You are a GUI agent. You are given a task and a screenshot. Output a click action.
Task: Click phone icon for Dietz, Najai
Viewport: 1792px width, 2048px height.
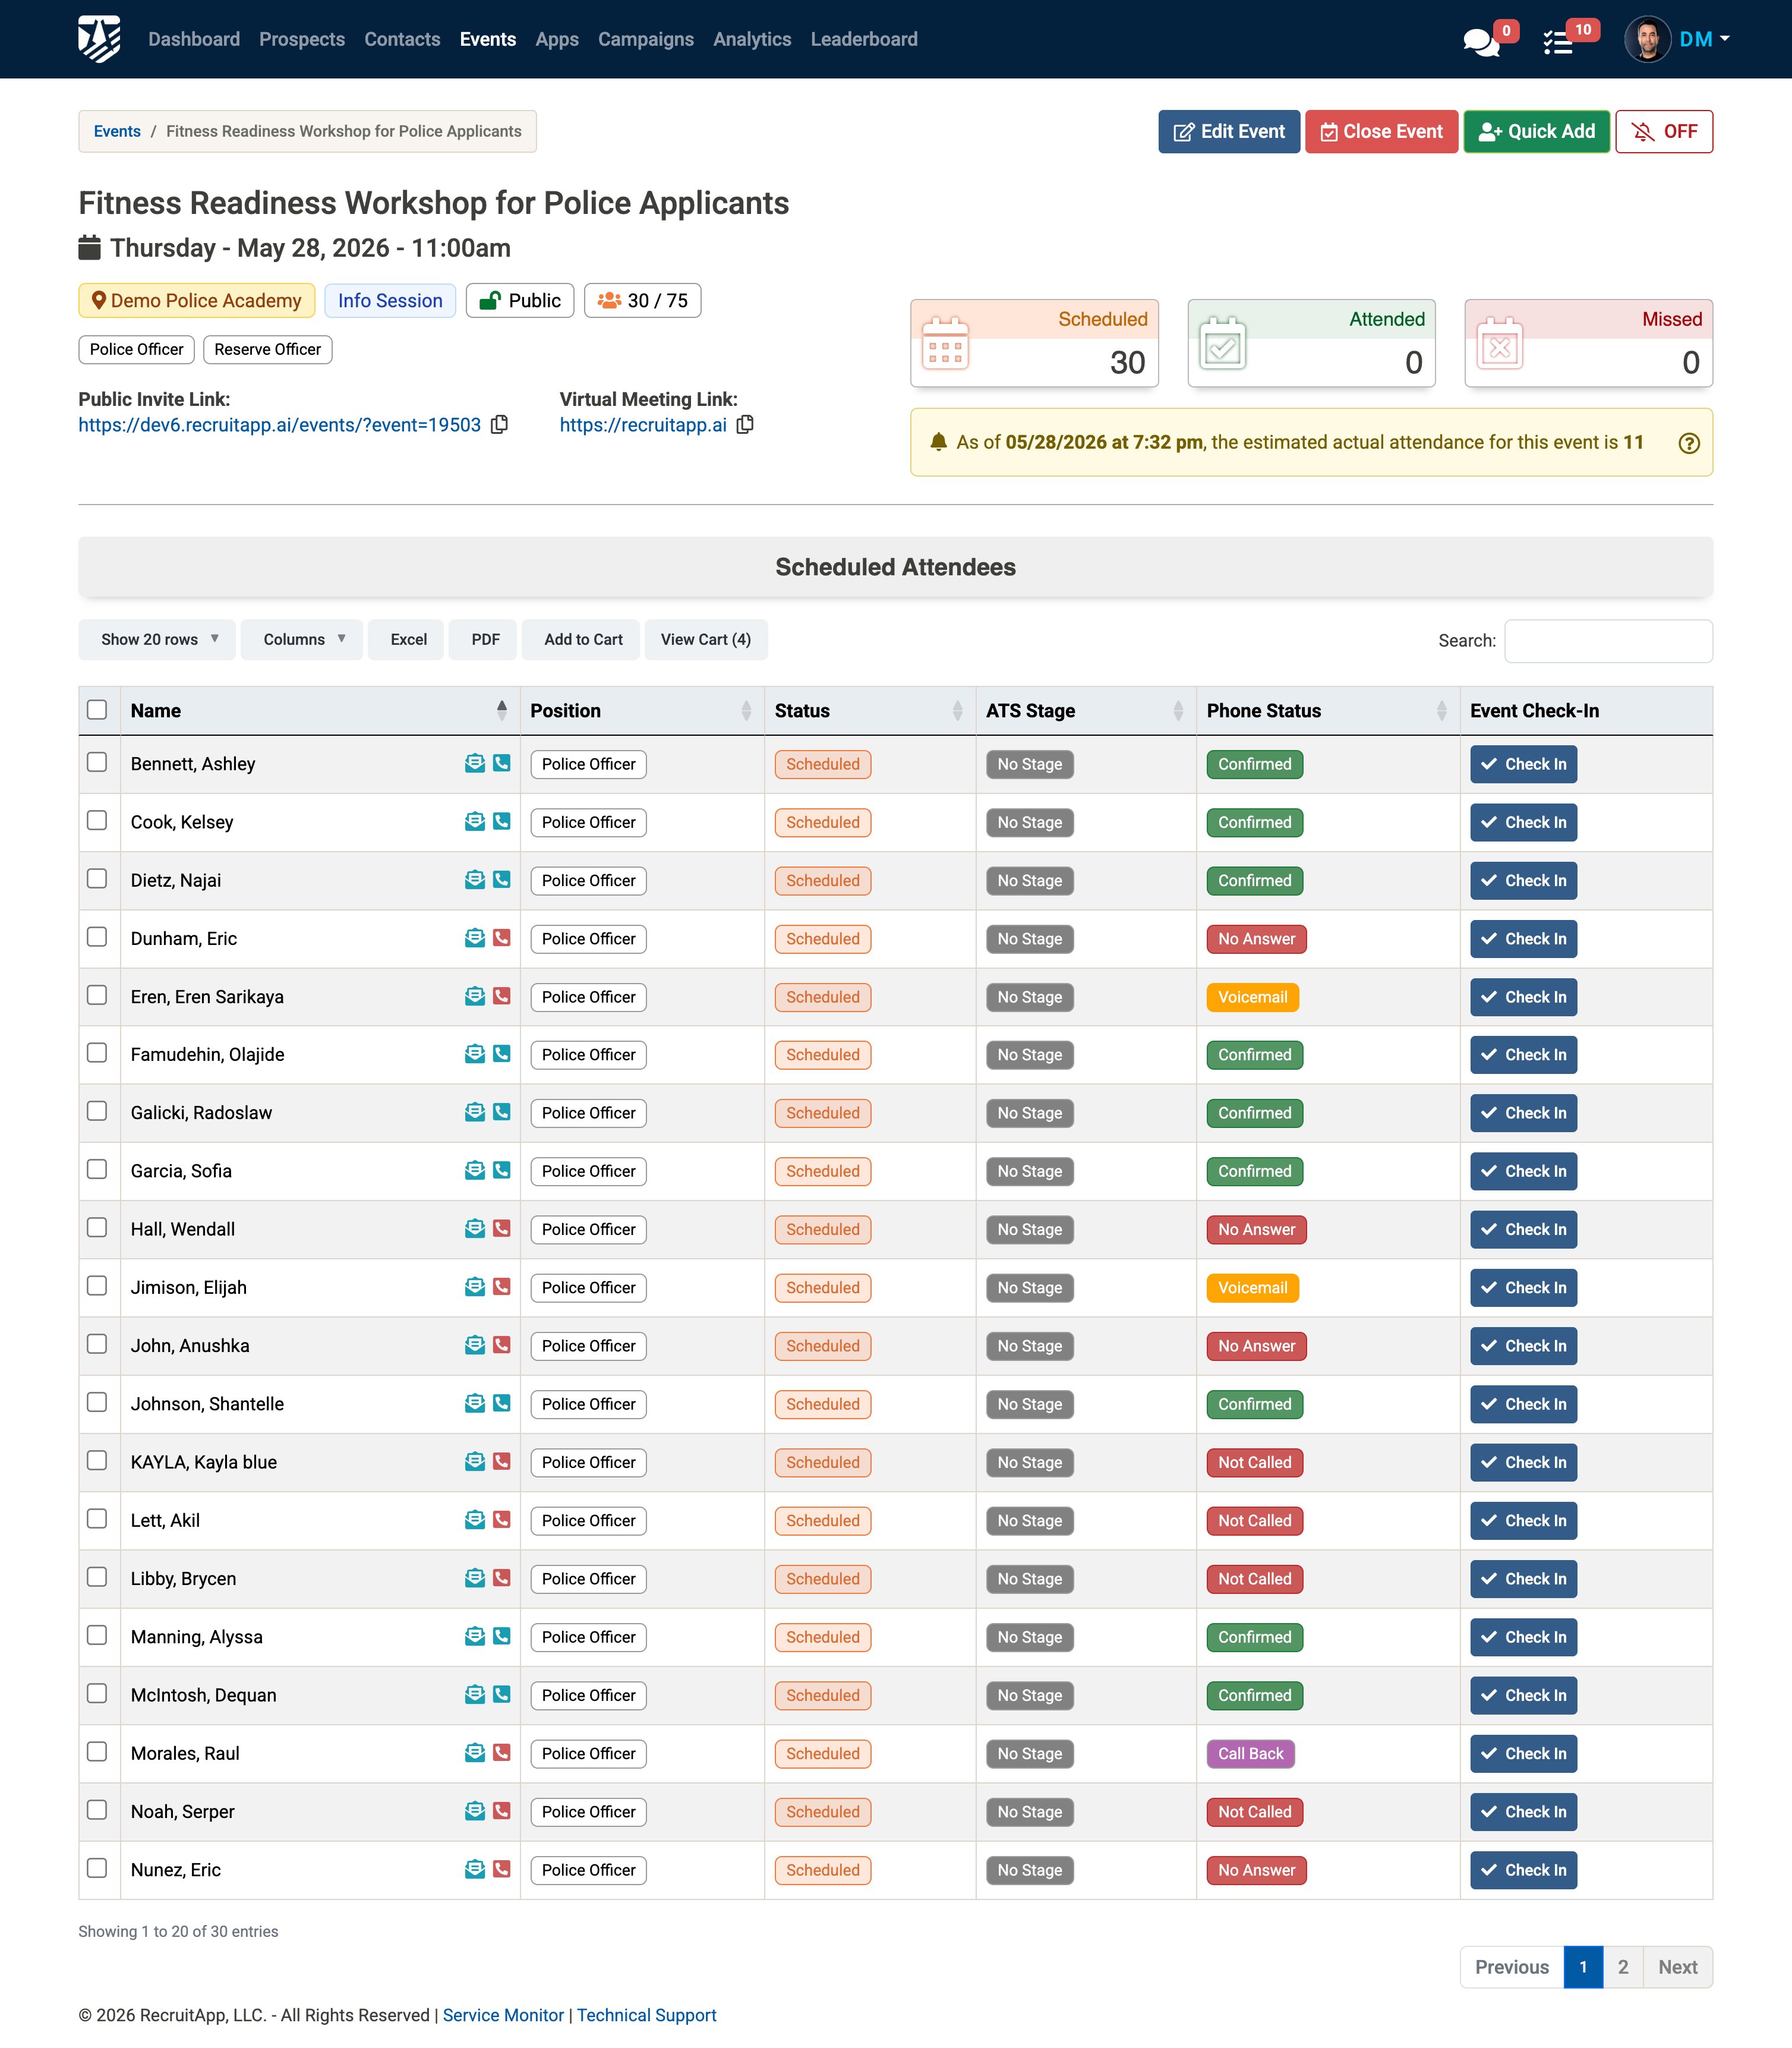[x=502, y=879]
